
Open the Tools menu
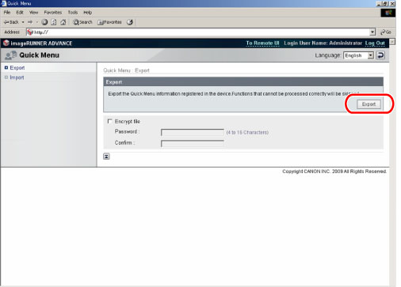click(x=73, y=13)
